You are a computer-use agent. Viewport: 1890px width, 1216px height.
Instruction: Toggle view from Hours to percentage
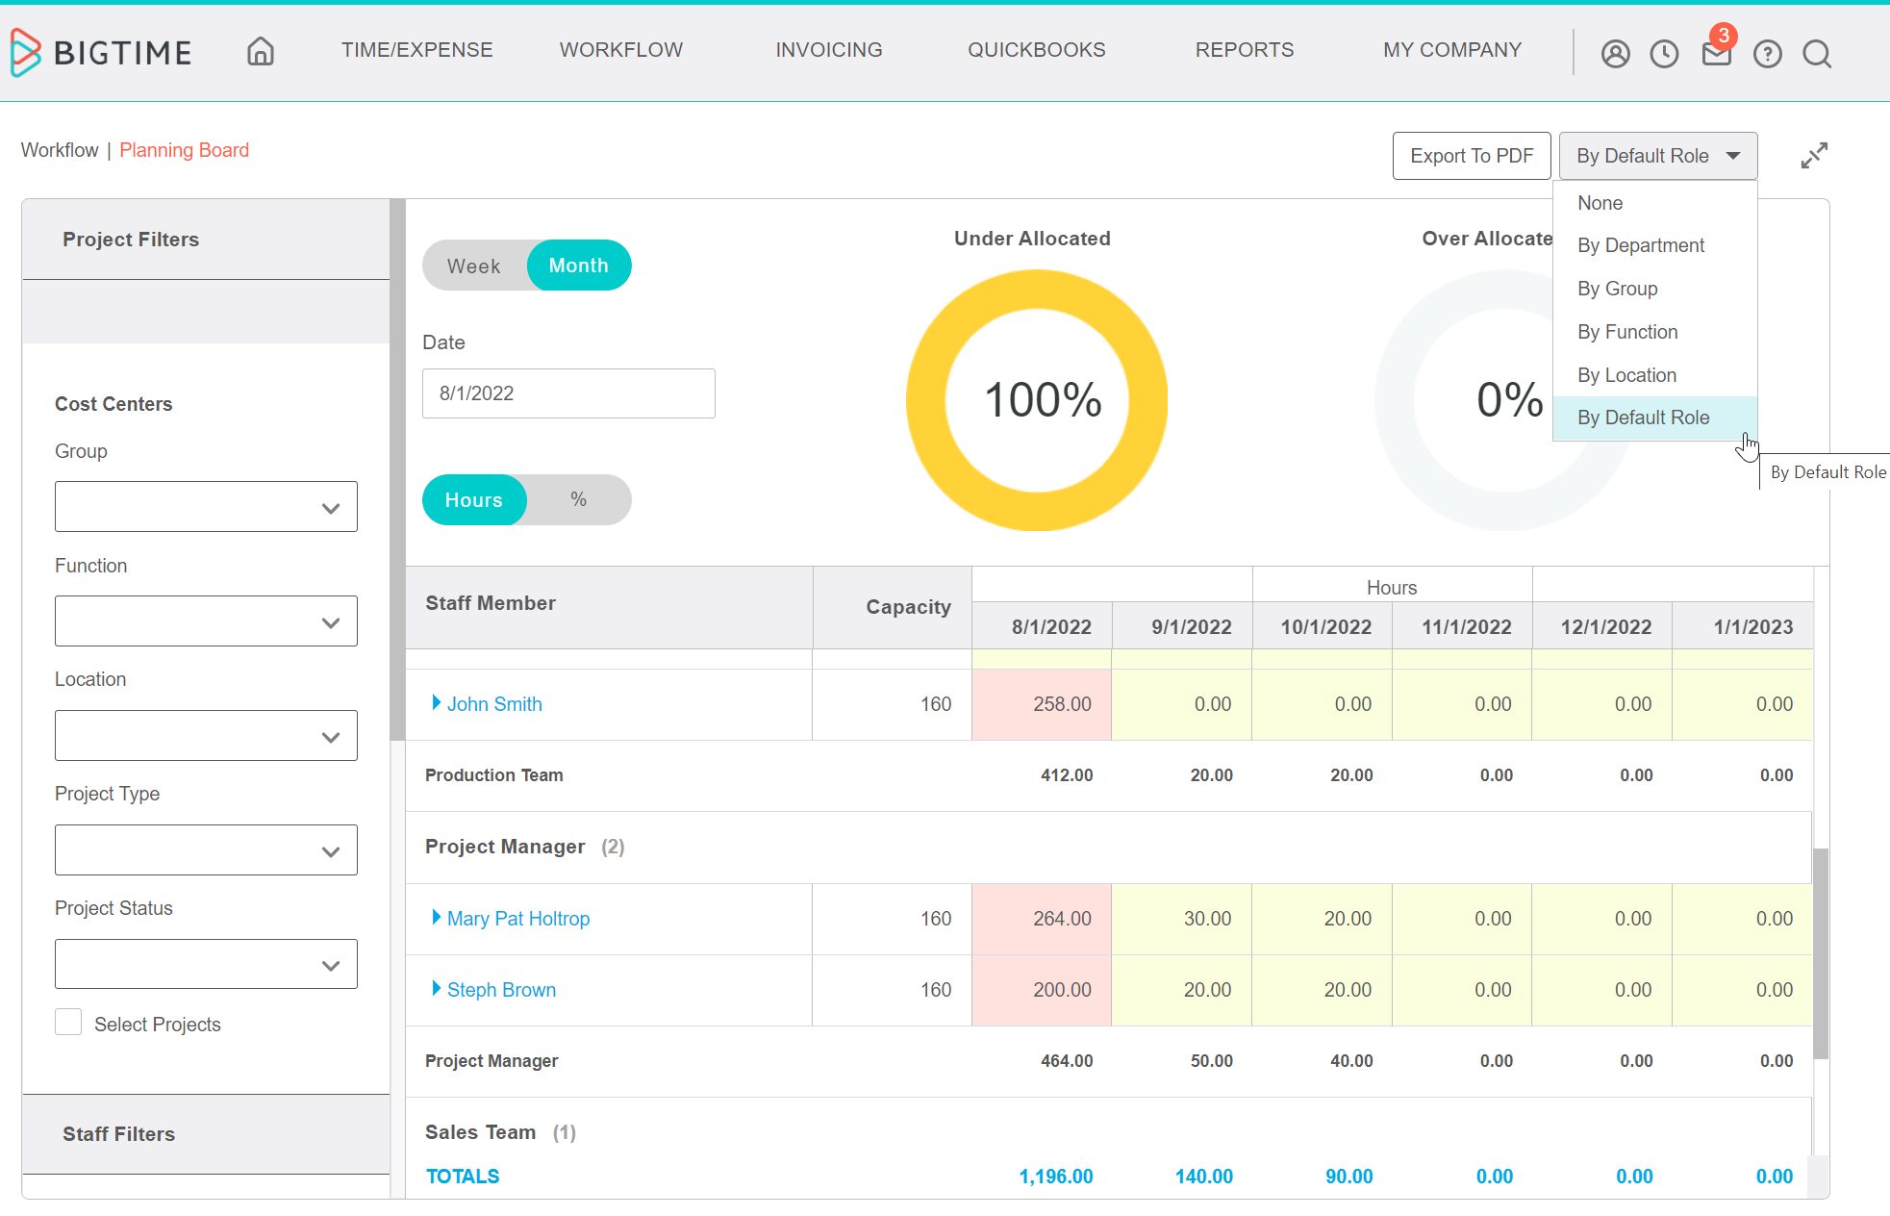click(577, 500)
